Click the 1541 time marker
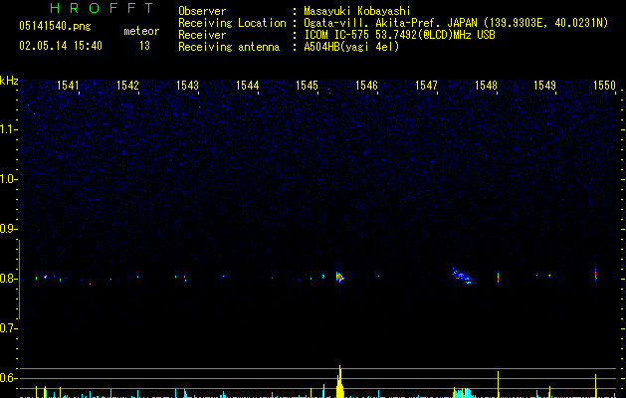 [68, 86]
